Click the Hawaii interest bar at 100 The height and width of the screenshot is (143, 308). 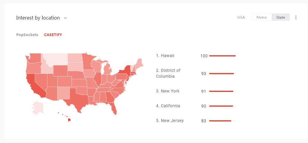[x=222, y=56]
